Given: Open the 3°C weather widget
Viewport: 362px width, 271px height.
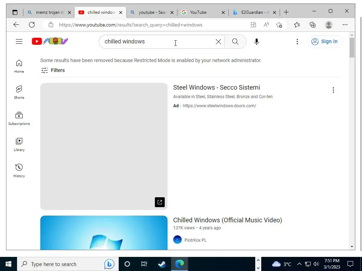Looking at the screenshot, I should (x=282, y=264).
